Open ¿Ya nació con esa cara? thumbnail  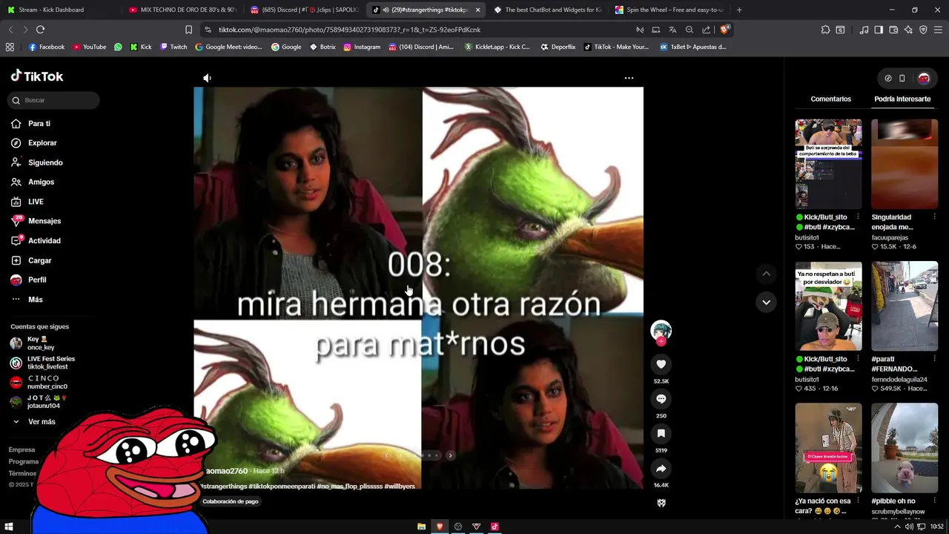coord(828,448)
